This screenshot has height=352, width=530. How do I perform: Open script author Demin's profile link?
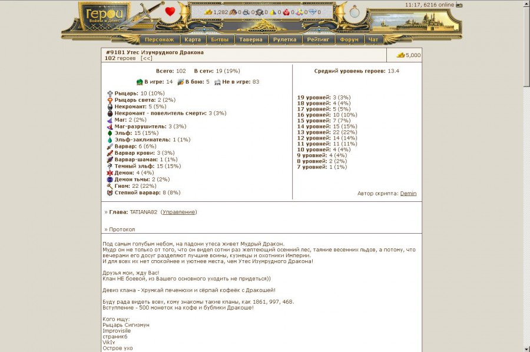(408, 194)
